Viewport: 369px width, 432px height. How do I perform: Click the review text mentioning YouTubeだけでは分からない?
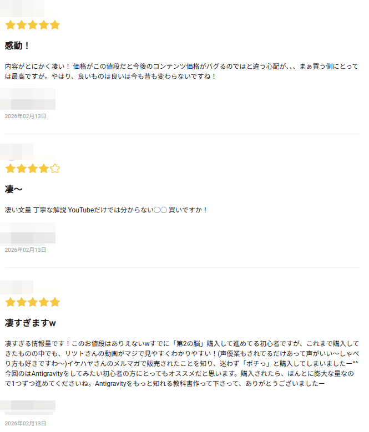[x=106, y=210]
